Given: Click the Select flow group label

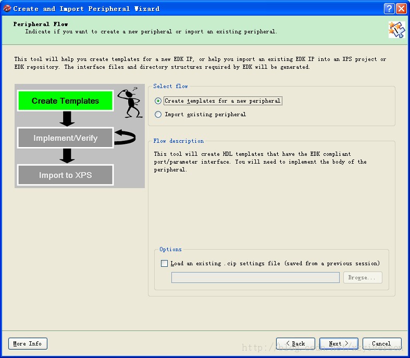Looking at the screenshot, I should 170,87.
